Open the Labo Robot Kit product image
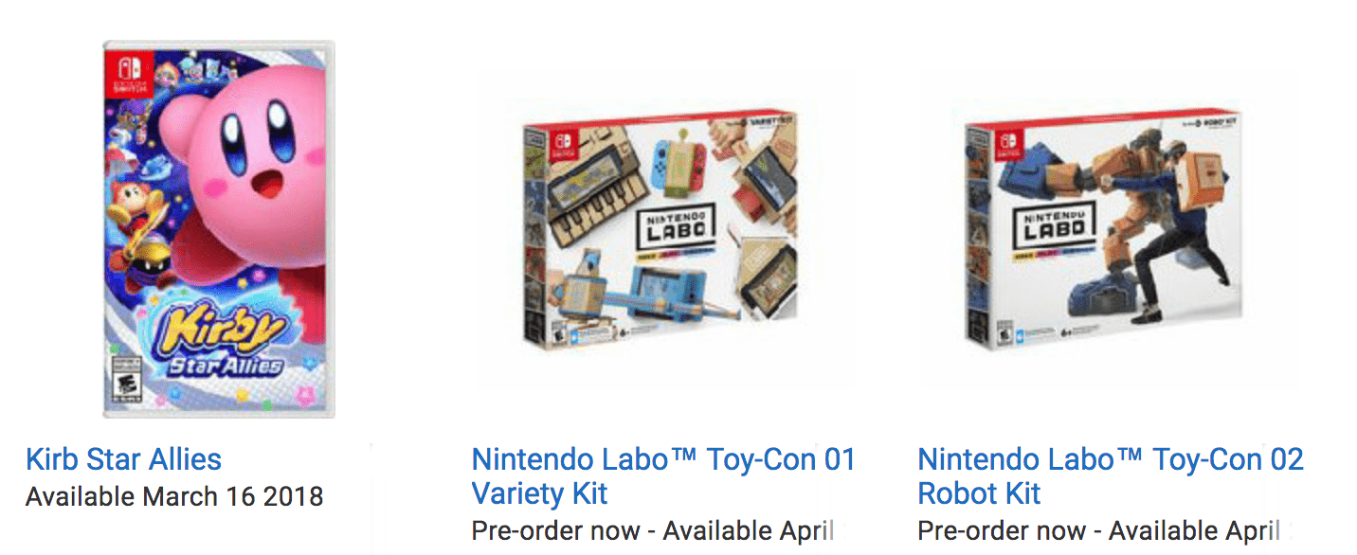Image resolution: width=1357 pixels, height=555 pixels. coord(1104,227)
